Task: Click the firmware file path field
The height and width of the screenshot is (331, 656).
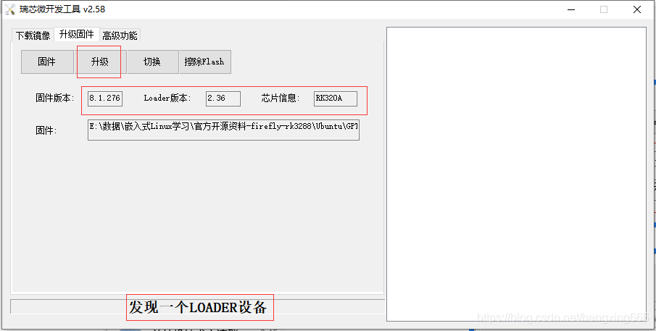Action: (x=223, y=130)
